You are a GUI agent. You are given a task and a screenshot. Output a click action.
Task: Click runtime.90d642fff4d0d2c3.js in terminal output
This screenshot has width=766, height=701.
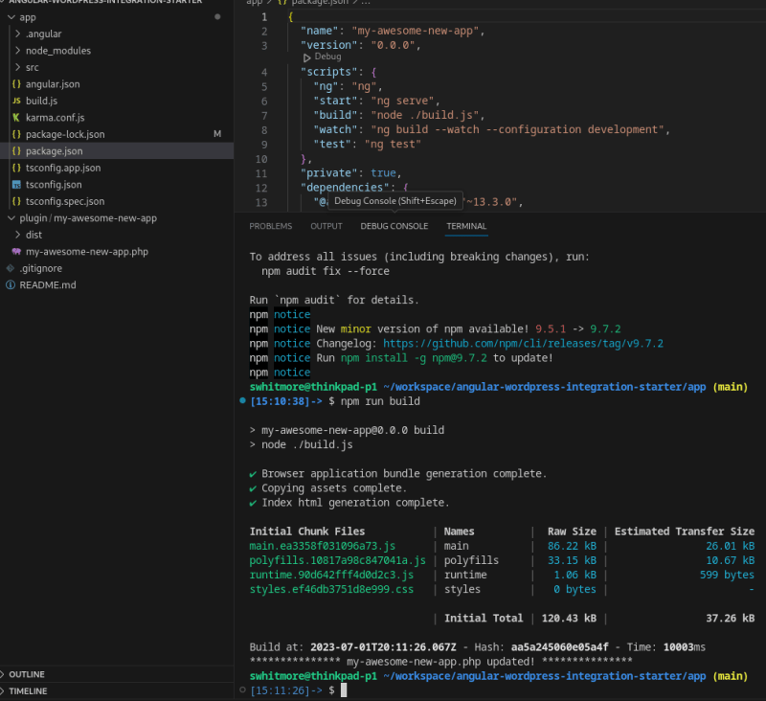click(x=331, y=575)
